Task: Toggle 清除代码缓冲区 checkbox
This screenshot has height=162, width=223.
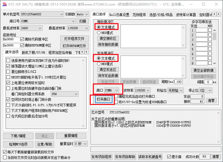Action: 22,39
